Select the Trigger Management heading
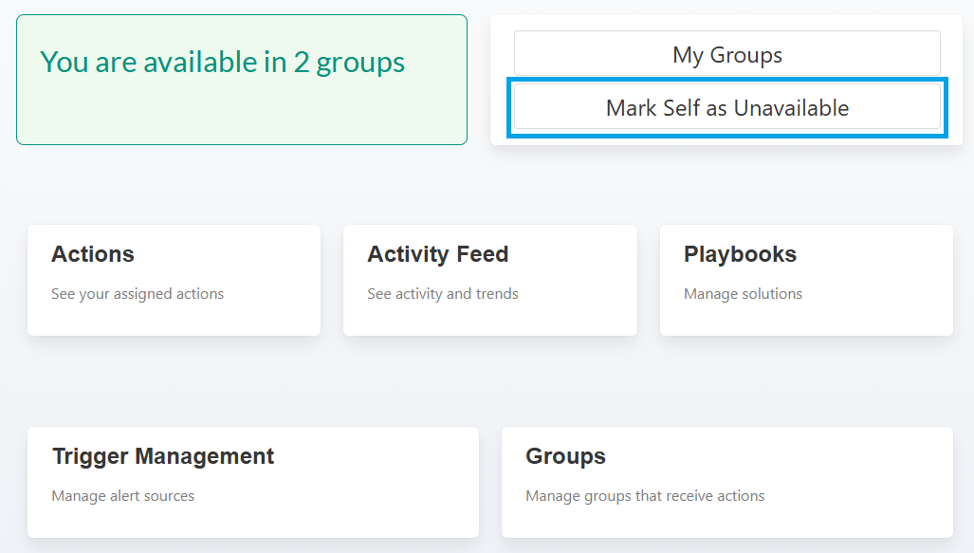 (x=163, y=456)
